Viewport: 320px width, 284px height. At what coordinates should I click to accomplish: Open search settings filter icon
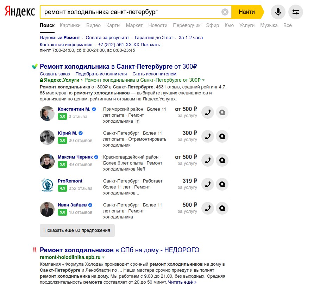coord(295,12)
